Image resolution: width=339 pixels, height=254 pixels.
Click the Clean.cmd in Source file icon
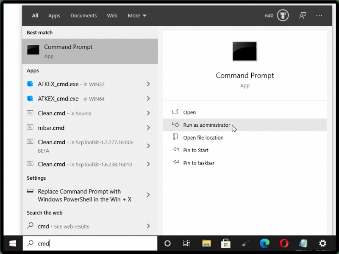(x=30, y=113)
